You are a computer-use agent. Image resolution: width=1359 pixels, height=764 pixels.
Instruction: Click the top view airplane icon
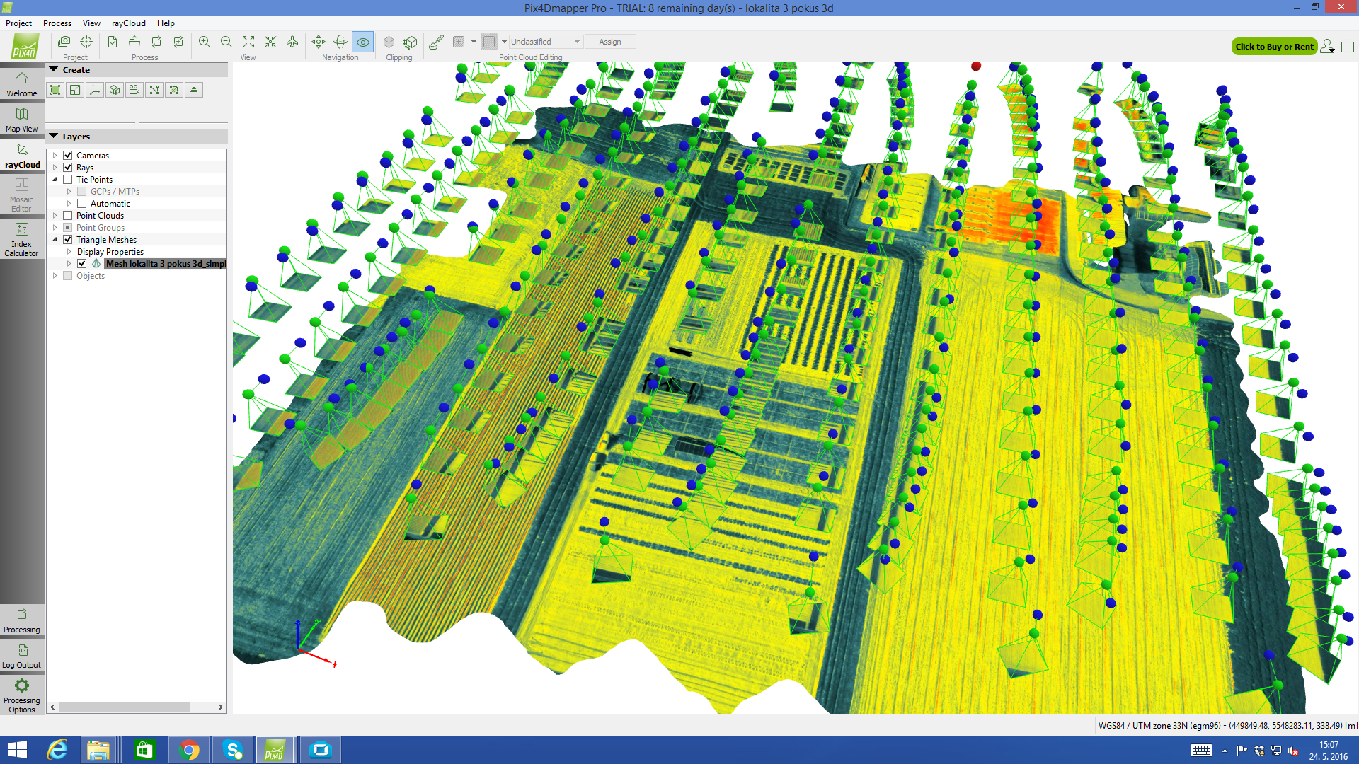(292, 42)
